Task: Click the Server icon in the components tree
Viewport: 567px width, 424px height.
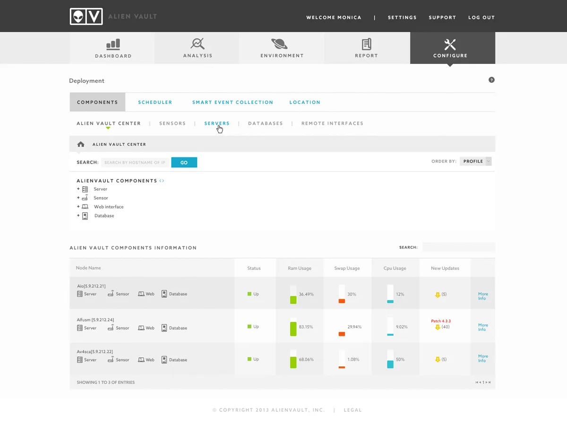Action: [x=85, y=189]
